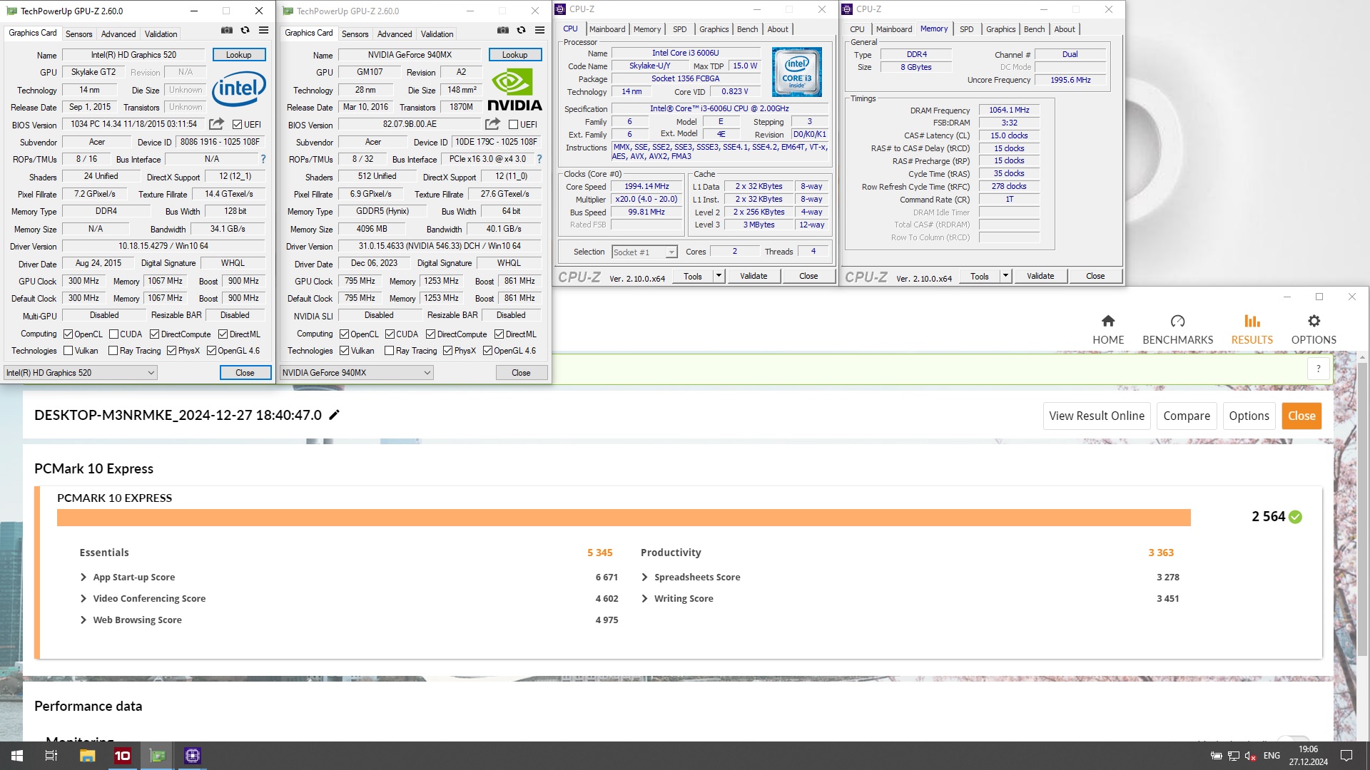Screen dimensions: 1370x770
Task: Click Lookup button in Intel GPU-Z
Action: pos(238,55)
